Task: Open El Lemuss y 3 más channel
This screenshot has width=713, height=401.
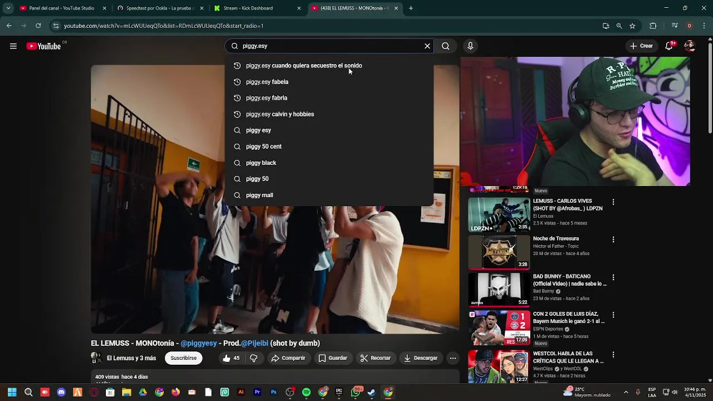Action: click(x=131, y=358)
